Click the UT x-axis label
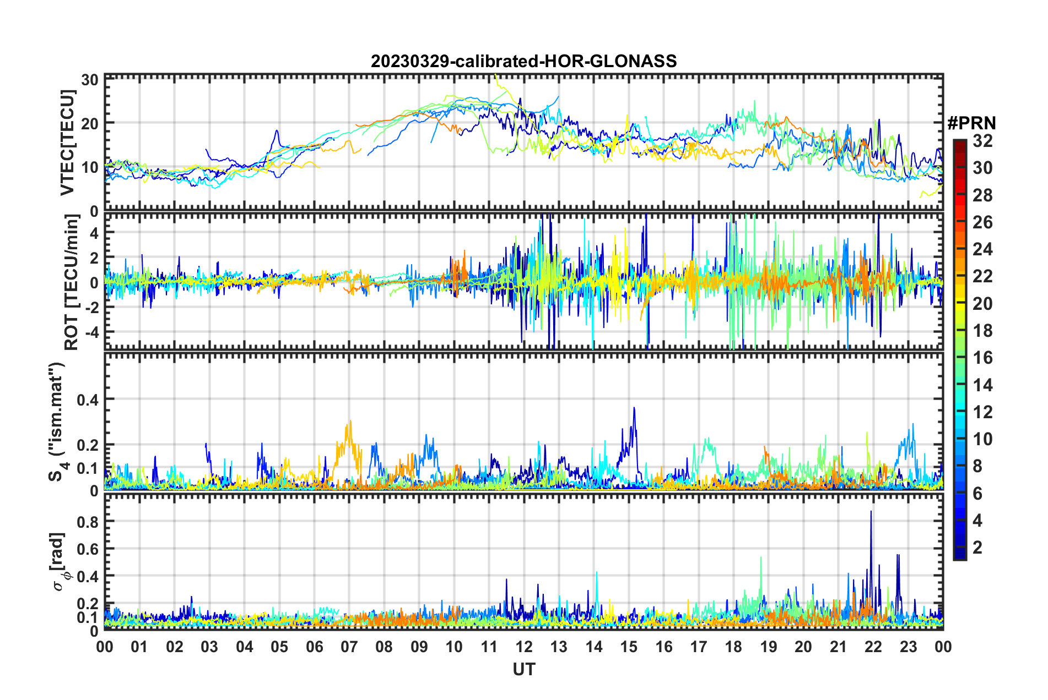 tap(523, 669)
